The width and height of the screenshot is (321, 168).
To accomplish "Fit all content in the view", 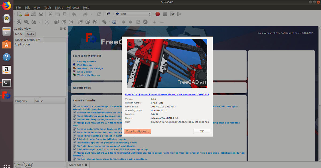I will pos(19,22).
